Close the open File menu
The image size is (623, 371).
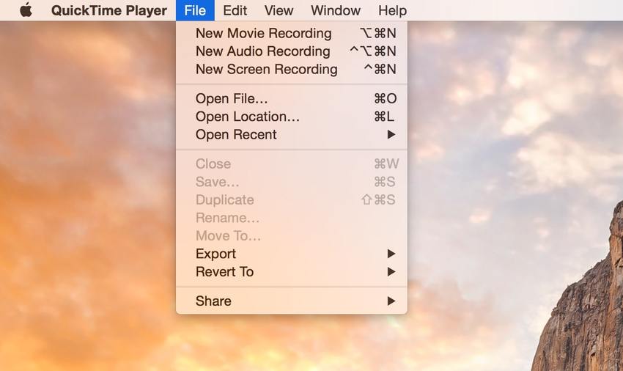[x=195, y=10]
